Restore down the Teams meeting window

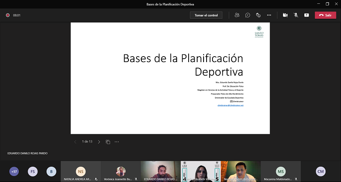(x=327, y=4)
